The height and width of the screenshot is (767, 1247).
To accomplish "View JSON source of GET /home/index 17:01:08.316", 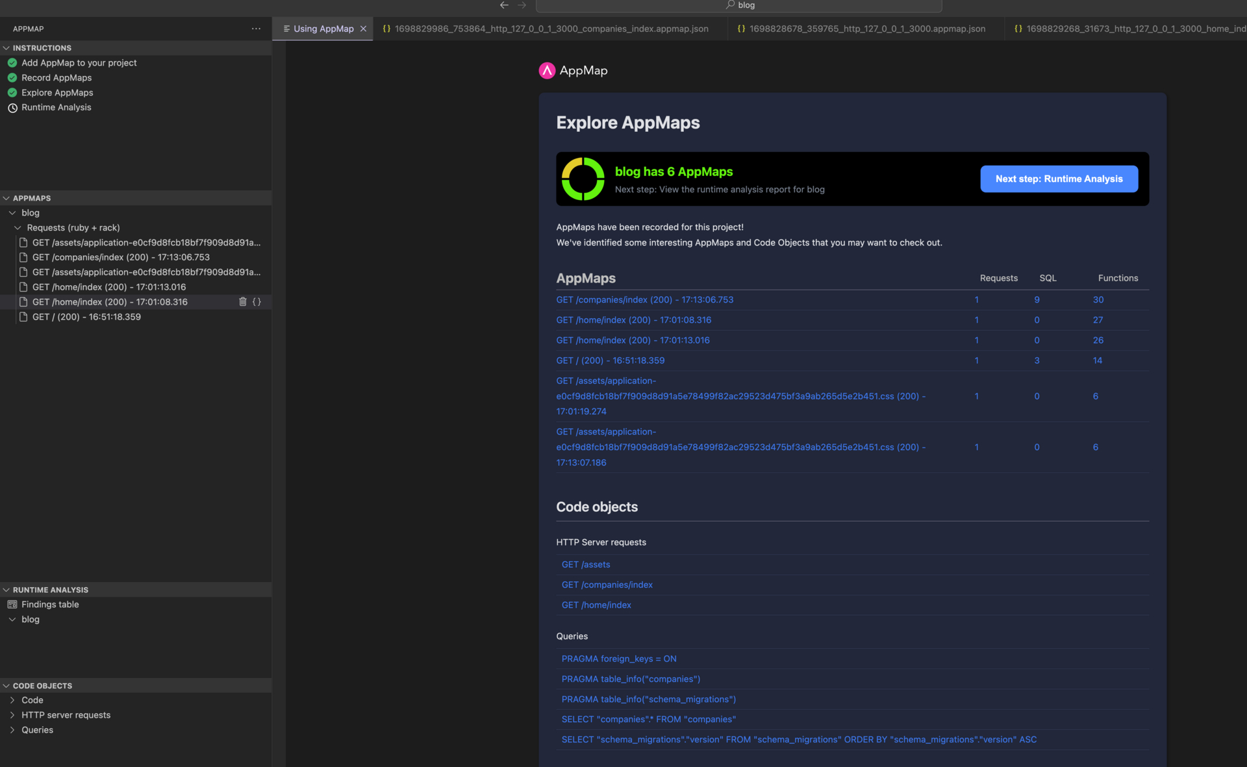I will 257,302.
